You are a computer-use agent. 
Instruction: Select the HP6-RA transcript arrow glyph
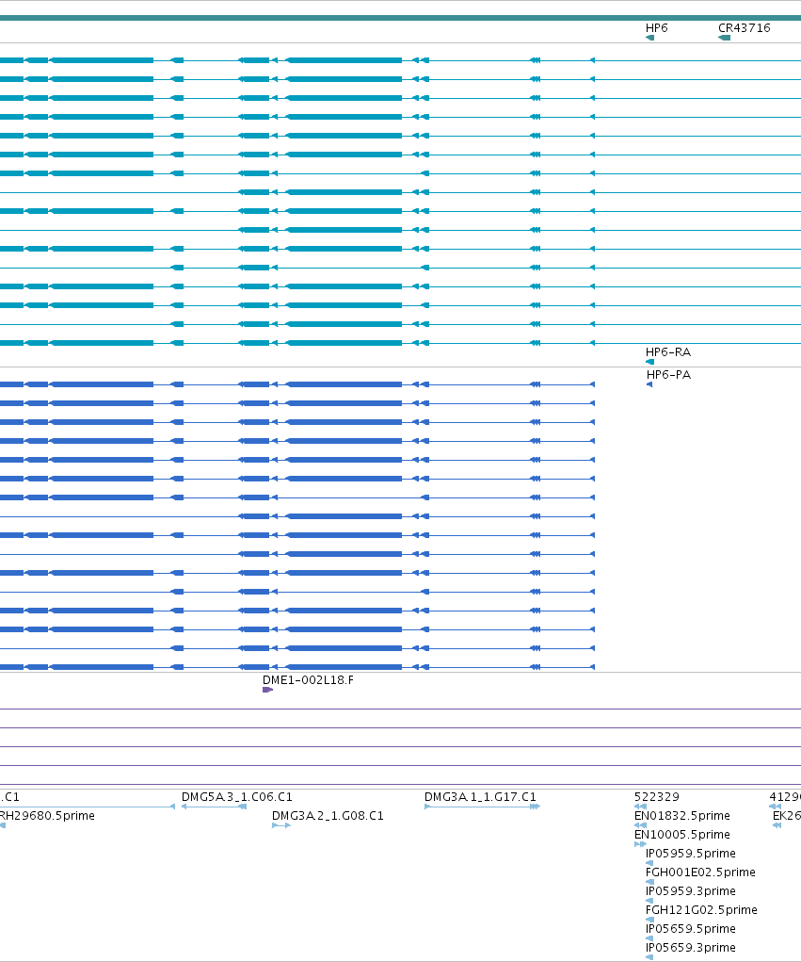[649, 362]
